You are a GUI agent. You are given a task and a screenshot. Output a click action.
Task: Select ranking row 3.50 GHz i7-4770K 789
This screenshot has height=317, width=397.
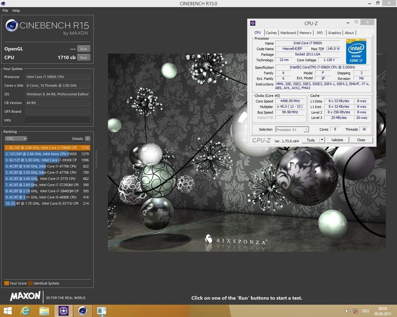pyautogui.click(x=47, y=172)
